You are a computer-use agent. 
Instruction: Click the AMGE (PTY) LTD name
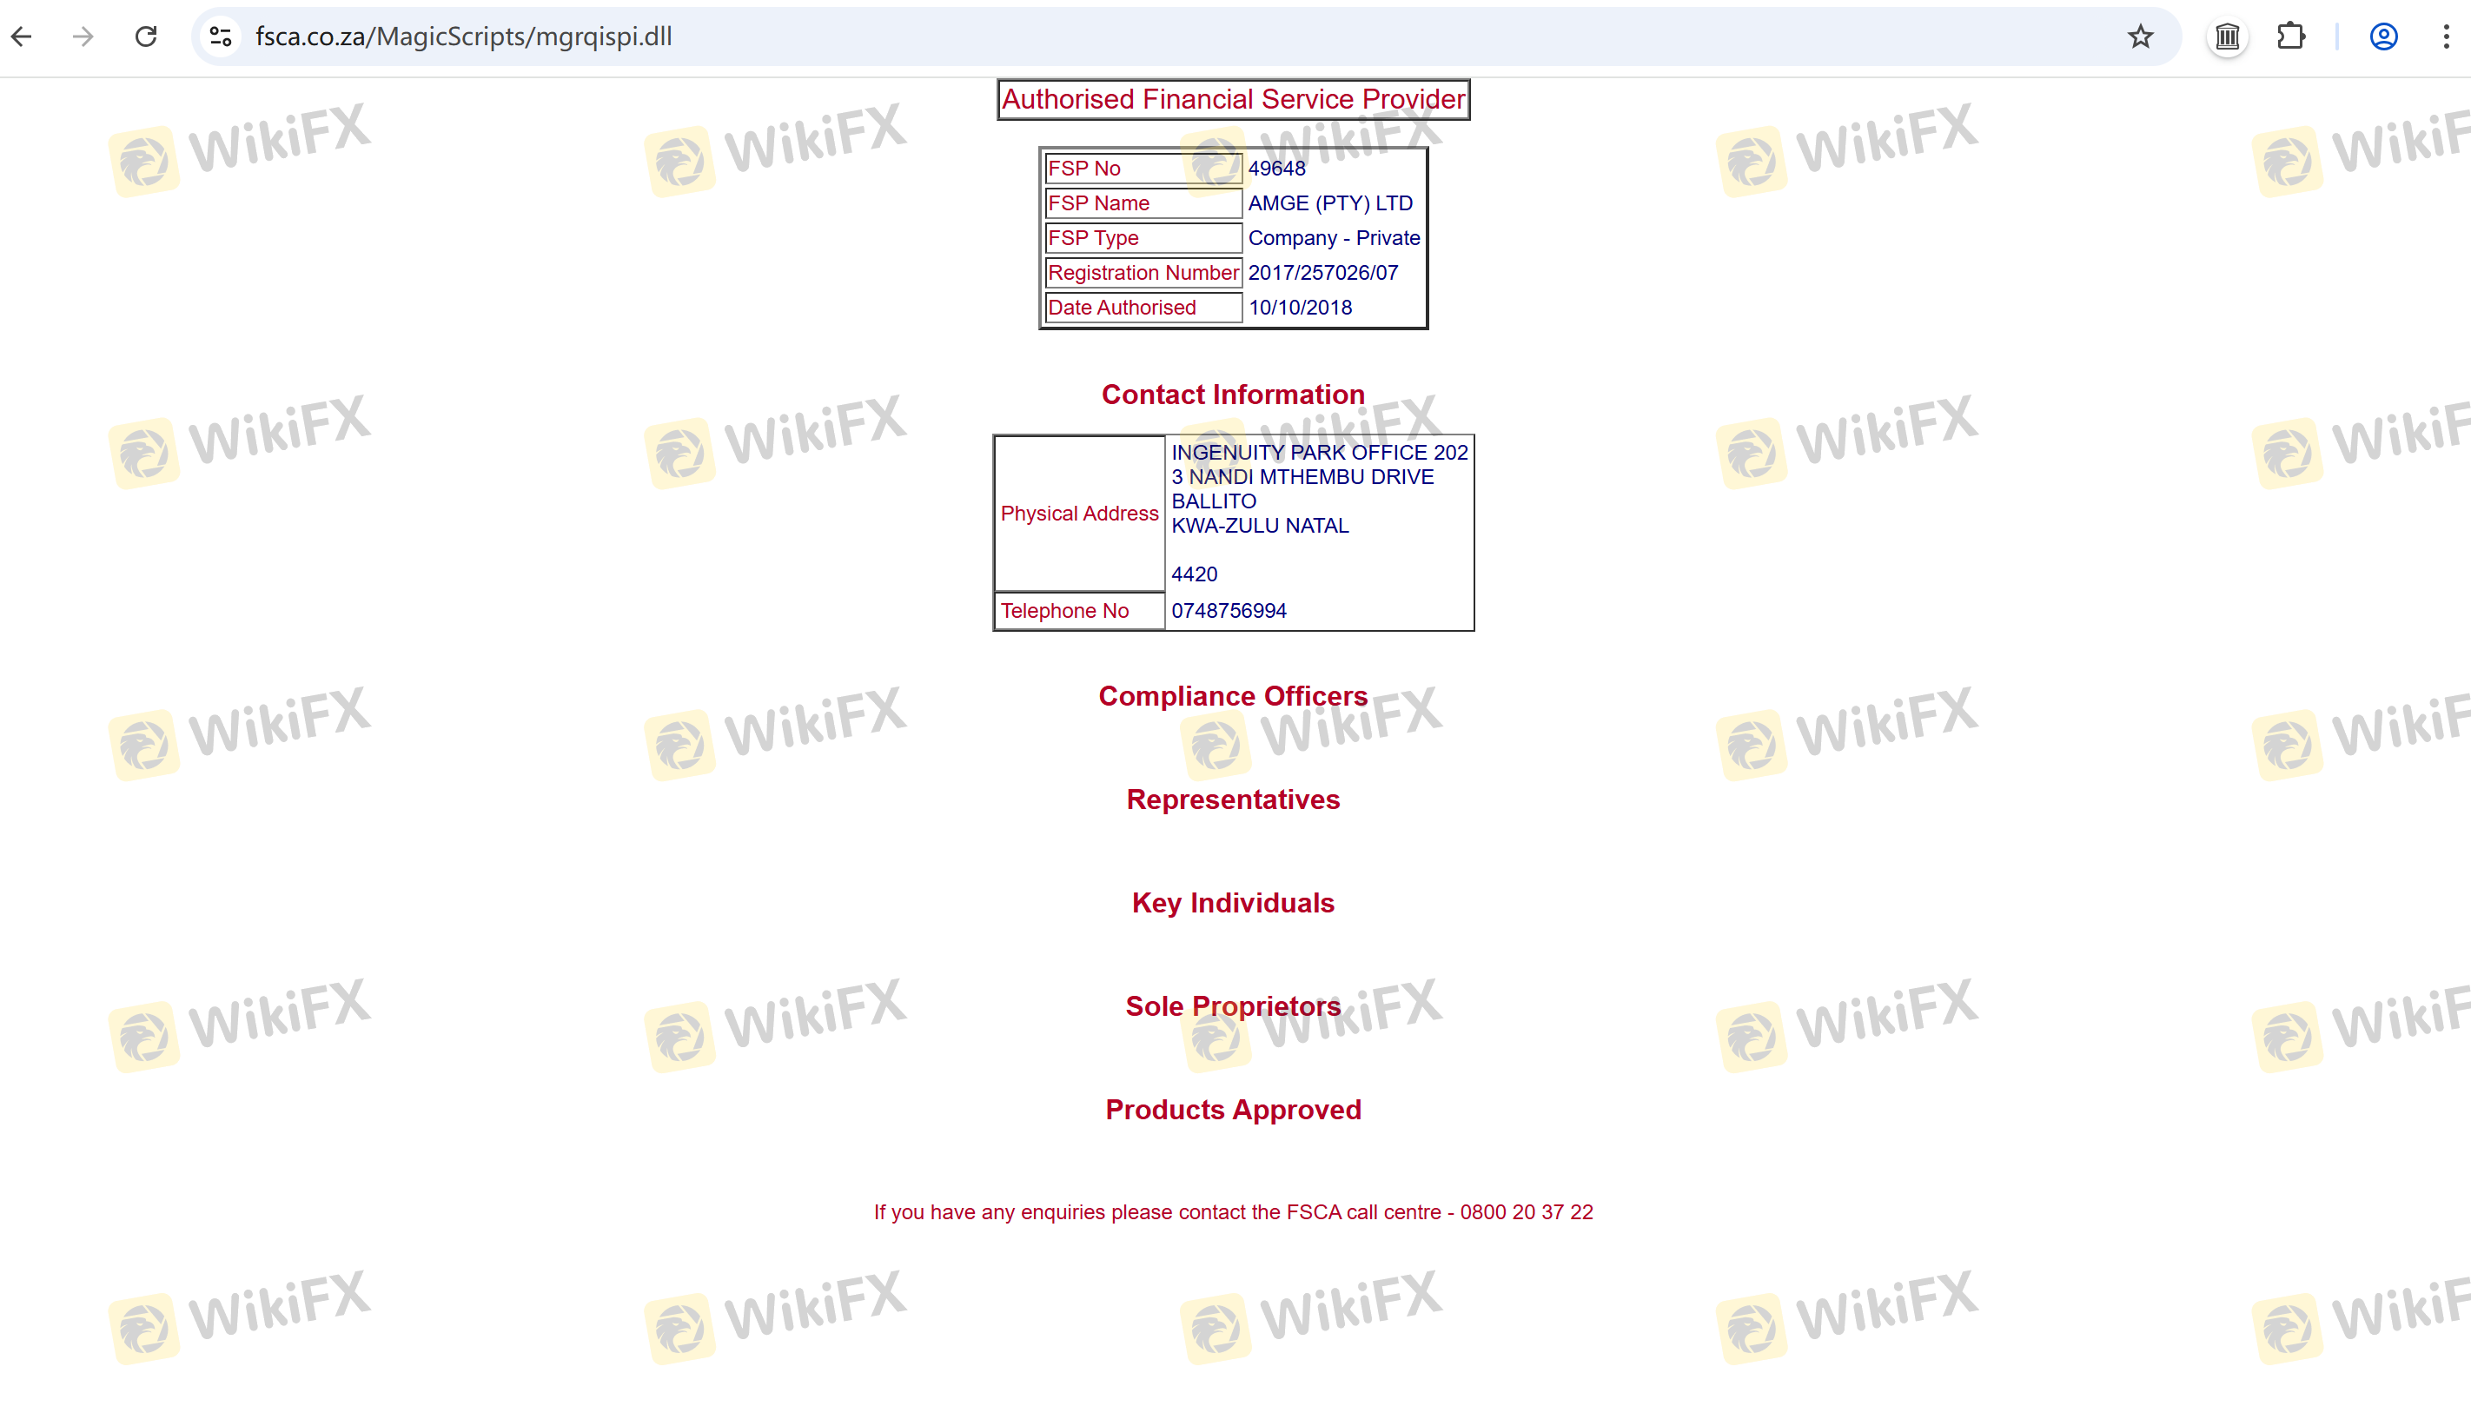1329,204
